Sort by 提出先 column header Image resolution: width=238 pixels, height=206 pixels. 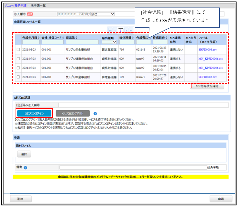tap(72, 38)
